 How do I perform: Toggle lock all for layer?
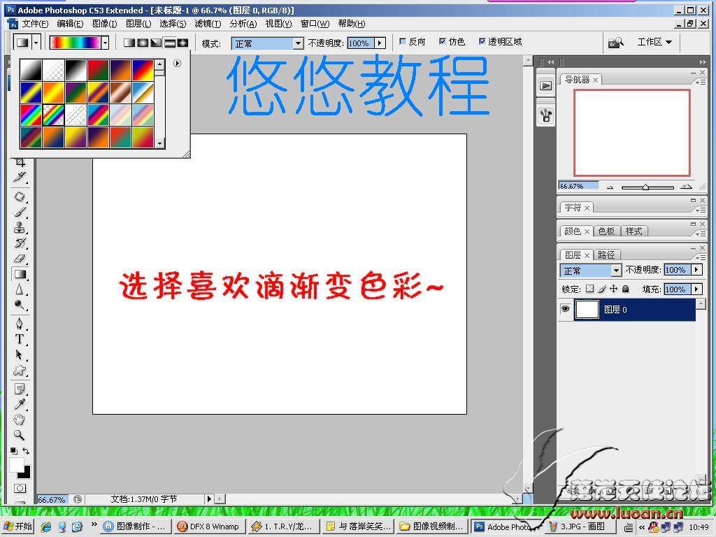(x=626, y=289)
